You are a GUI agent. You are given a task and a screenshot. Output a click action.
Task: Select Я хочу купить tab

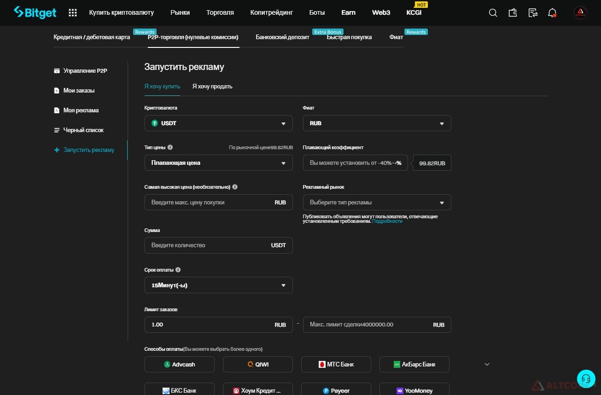pos(162,86)
